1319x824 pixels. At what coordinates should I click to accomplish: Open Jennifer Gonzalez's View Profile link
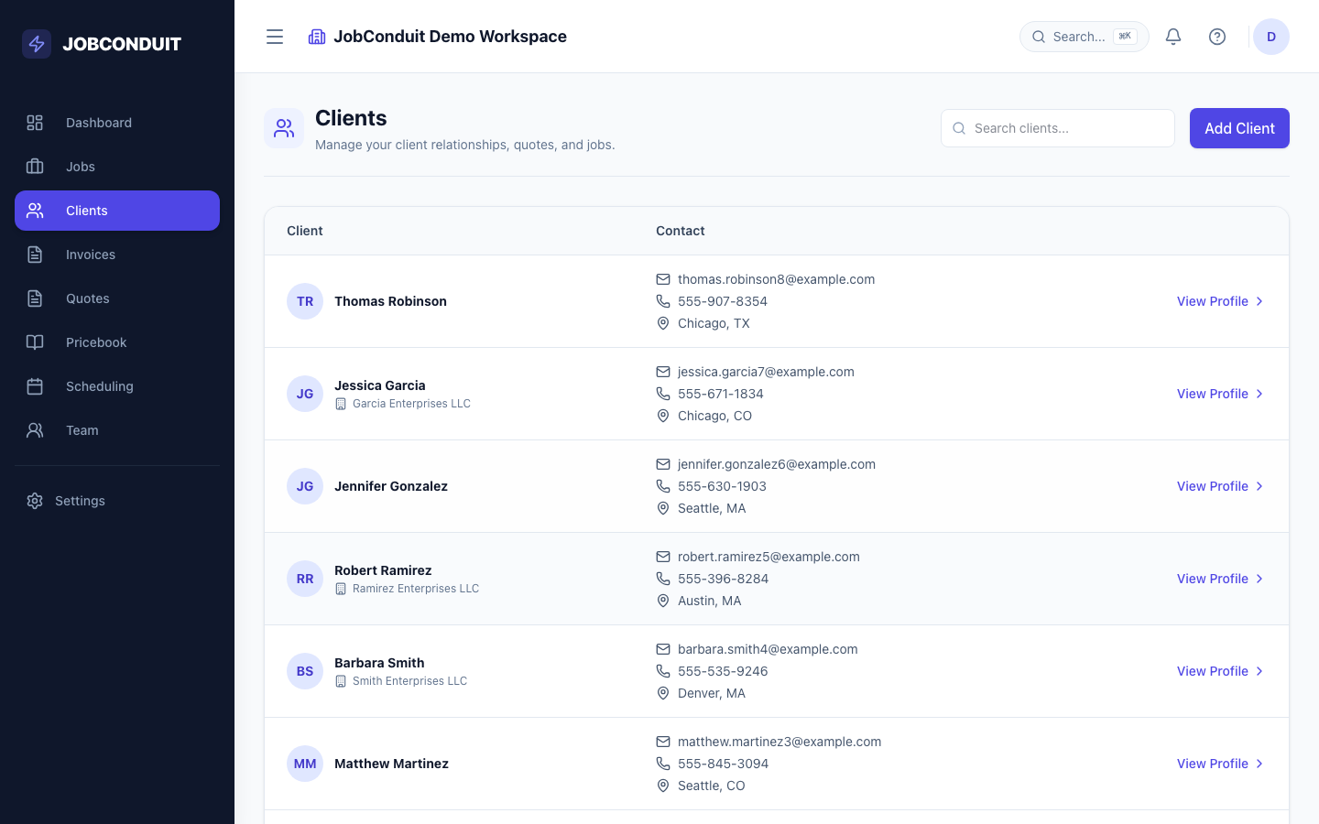point(1220,486)
